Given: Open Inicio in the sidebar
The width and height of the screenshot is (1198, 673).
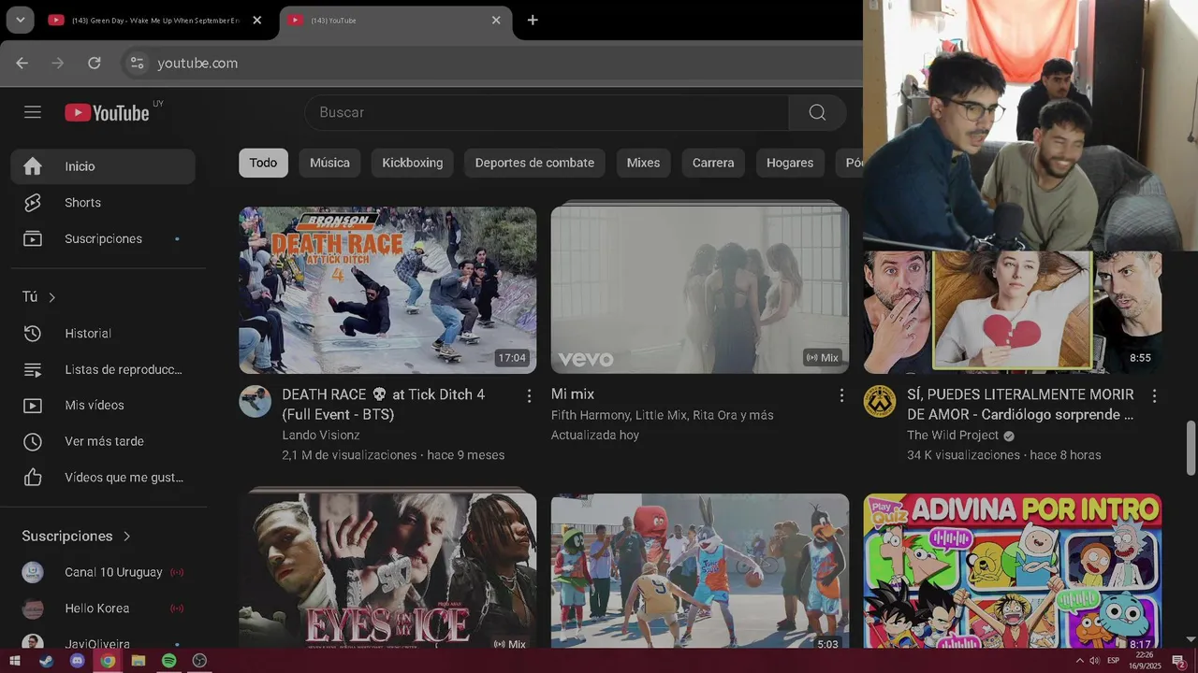Looking at the screenshot, I should pos(103,166).
